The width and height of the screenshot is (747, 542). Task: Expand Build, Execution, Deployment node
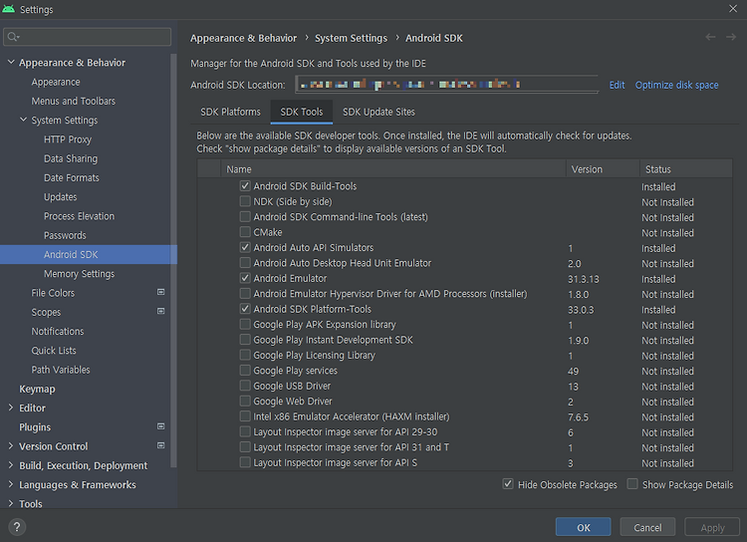11,465
